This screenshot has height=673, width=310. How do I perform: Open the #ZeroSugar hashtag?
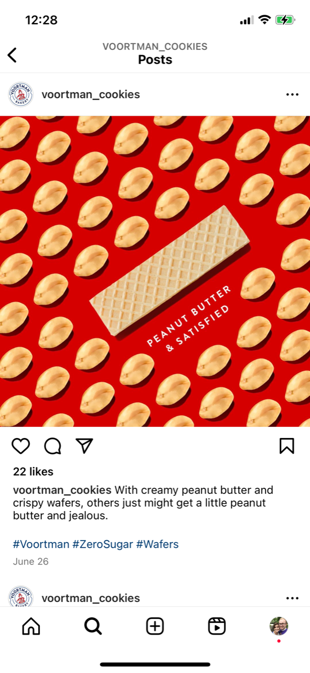103,544
